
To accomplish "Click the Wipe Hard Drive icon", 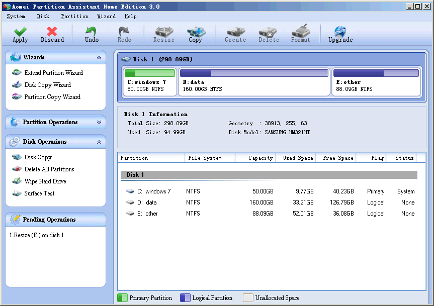I will point(17,181).
